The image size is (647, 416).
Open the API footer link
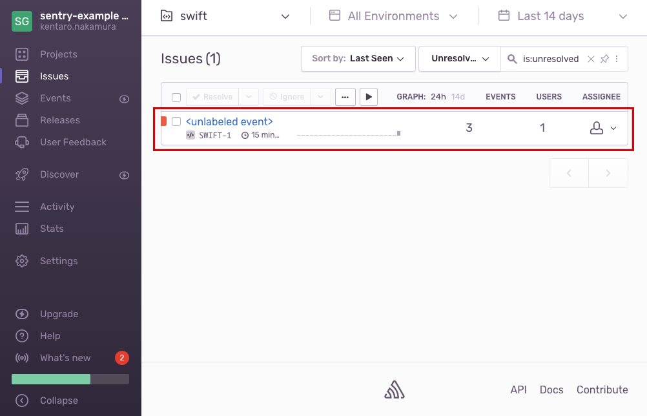[x=519, y=390]
